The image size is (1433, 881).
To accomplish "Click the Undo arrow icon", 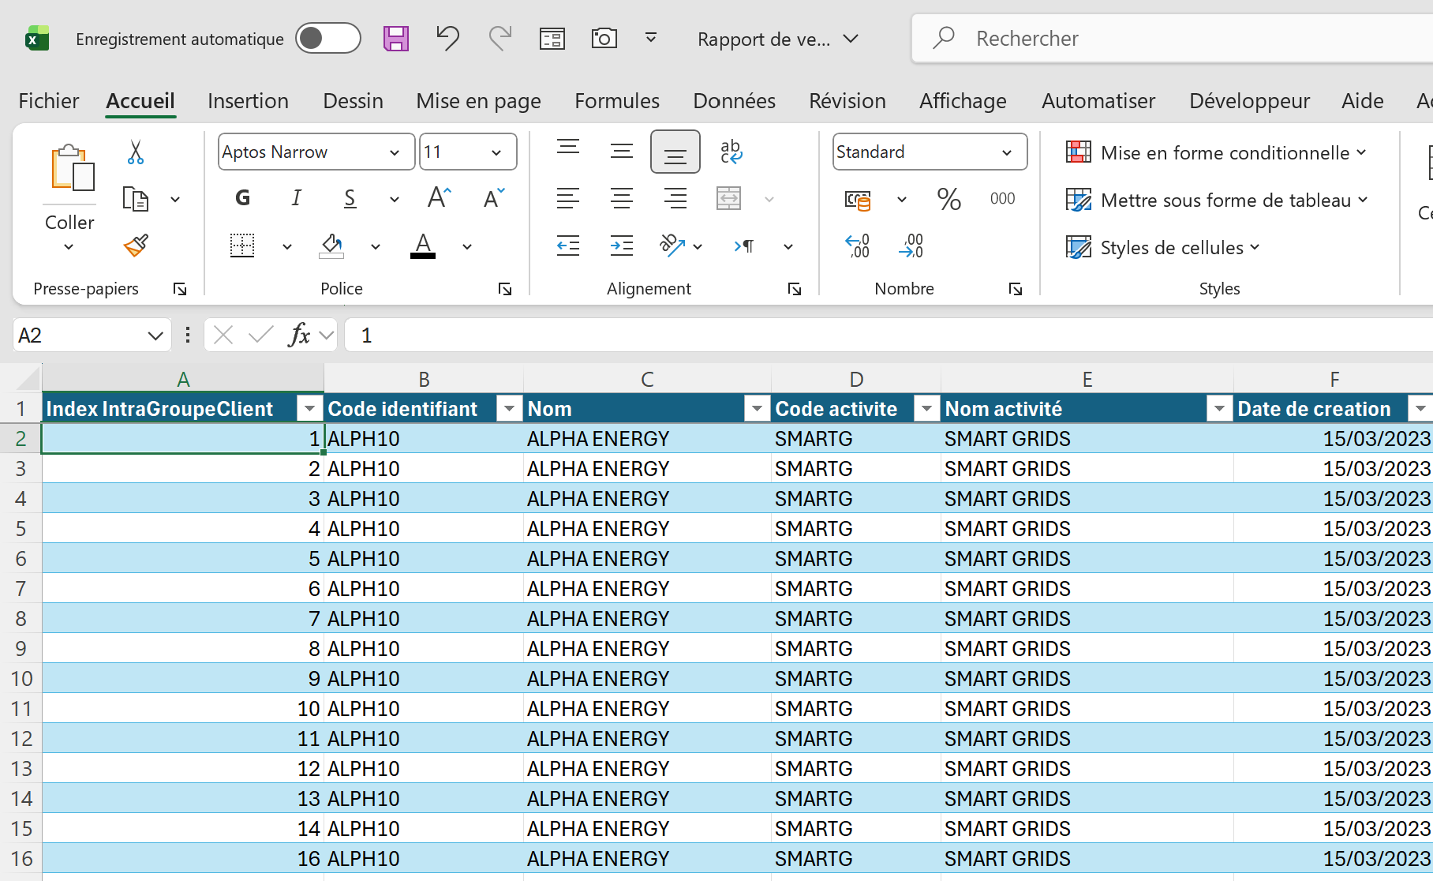I will point(447,39).
